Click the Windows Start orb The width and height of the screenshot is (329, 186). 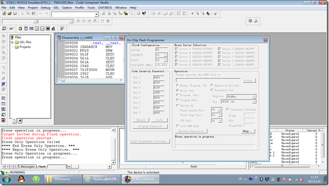[x=6, y=179]
